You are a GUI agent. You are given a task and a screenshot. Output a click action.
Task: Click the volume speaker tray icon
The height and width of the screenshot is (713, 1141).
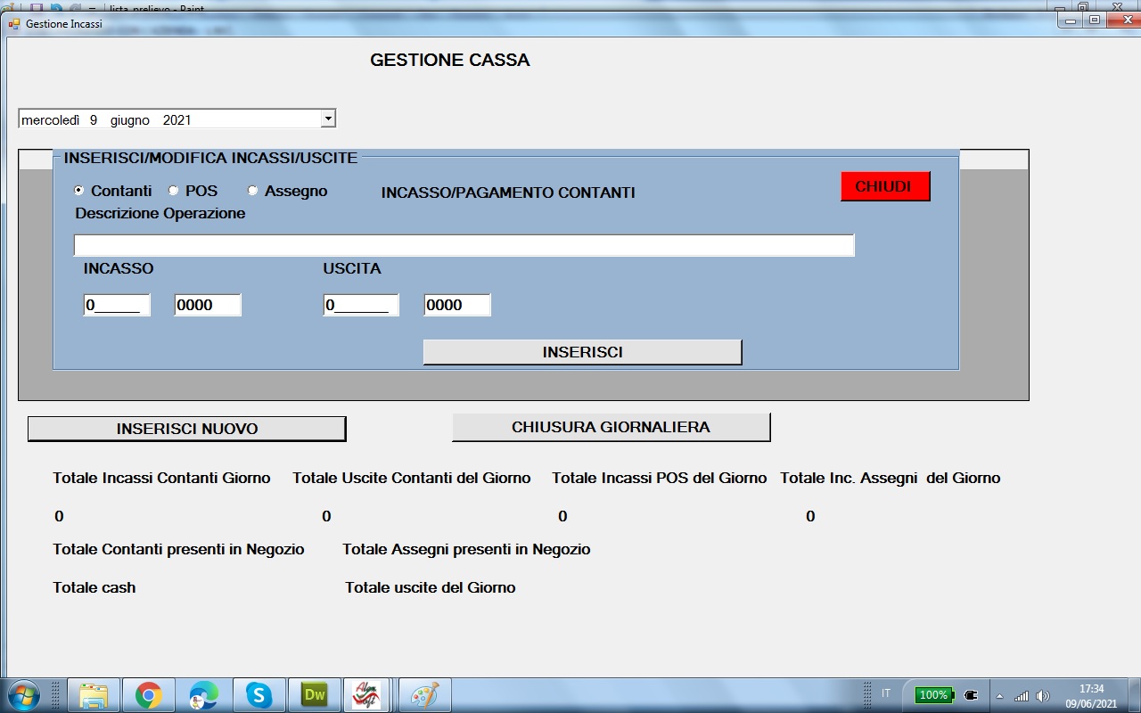(x=1043, y=695)
